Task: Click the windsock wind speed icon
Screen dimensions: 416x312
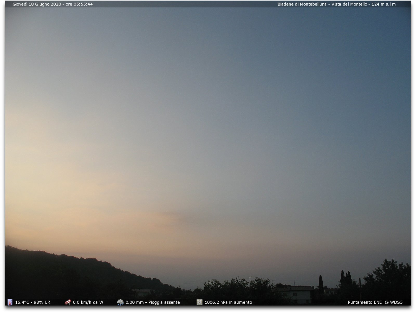Action: pyautogui.click(x=68, y=302)
